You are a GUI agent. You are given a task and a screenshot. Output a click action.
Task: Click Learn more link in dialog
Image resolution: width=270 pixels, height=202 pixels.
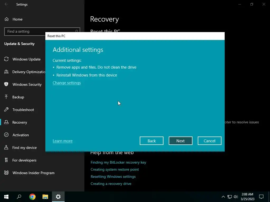point(62,141)
